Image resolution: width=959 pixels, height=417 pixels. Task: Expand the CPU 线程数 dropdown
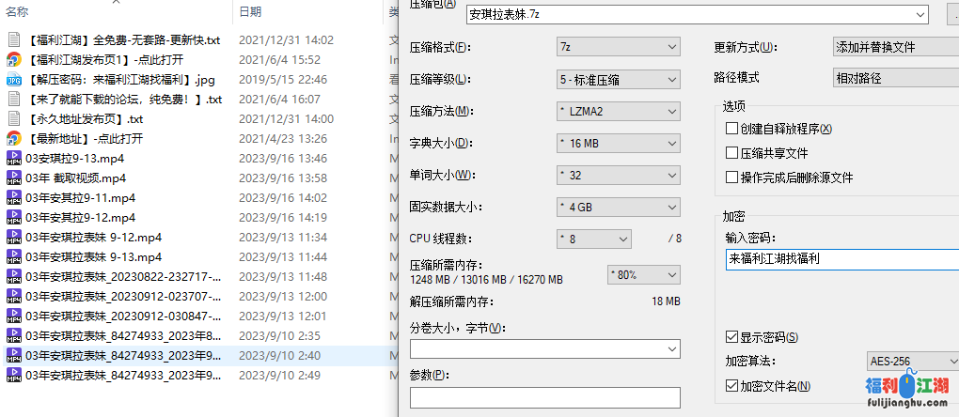click(x=594, y=239)
